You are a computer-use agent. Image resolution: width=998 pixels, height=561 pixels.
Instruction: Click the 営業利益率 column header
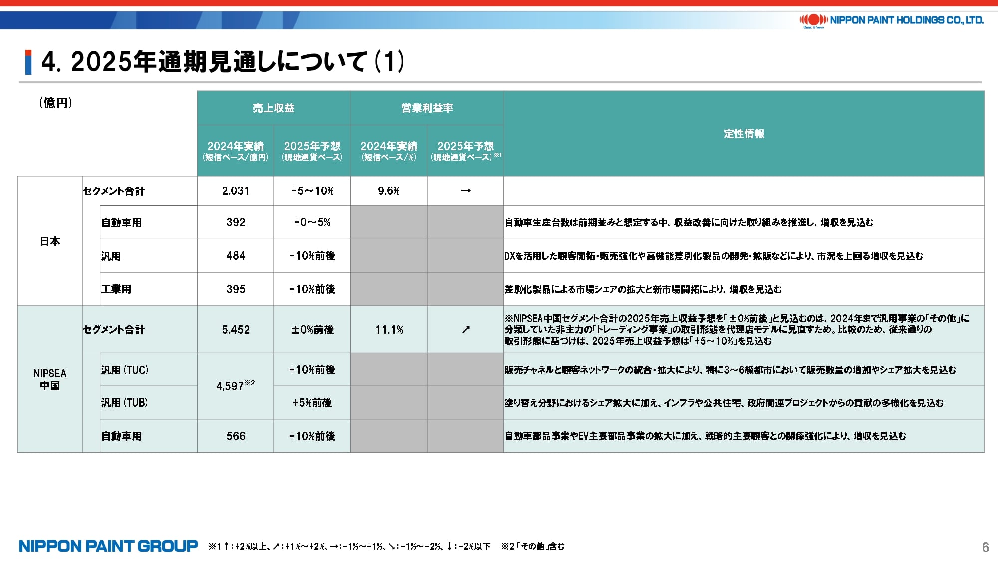tap(427, 108)
